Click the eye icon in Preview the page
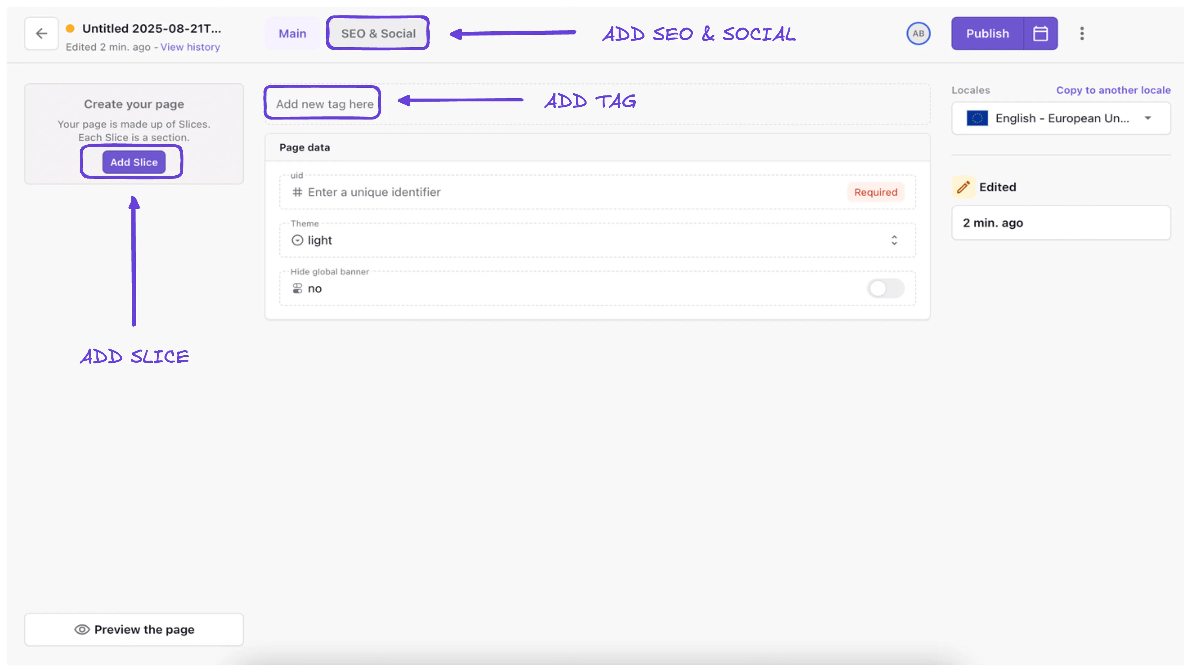This screenshot has height=672, width=1191. (x=82, y=630)
